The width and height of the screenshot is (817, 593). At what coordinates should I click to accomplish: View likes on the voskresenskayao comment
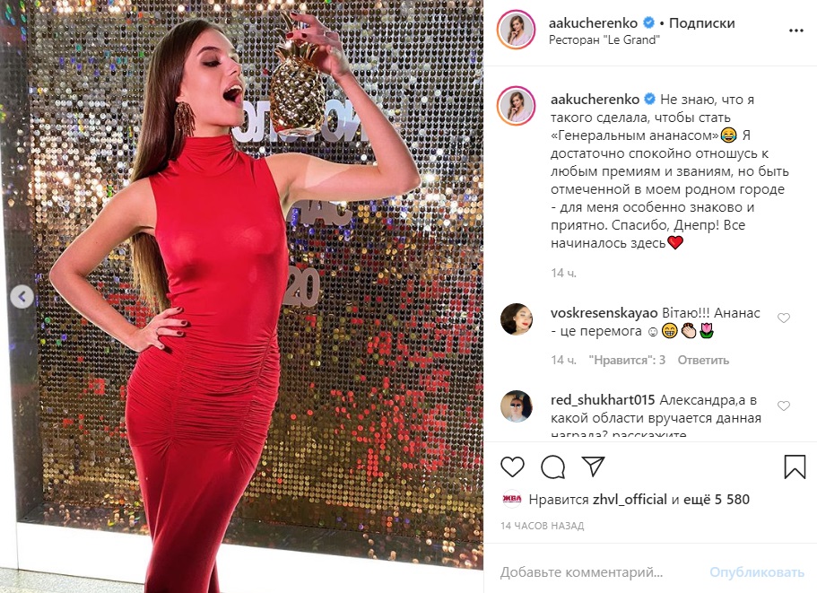[627, 360]
